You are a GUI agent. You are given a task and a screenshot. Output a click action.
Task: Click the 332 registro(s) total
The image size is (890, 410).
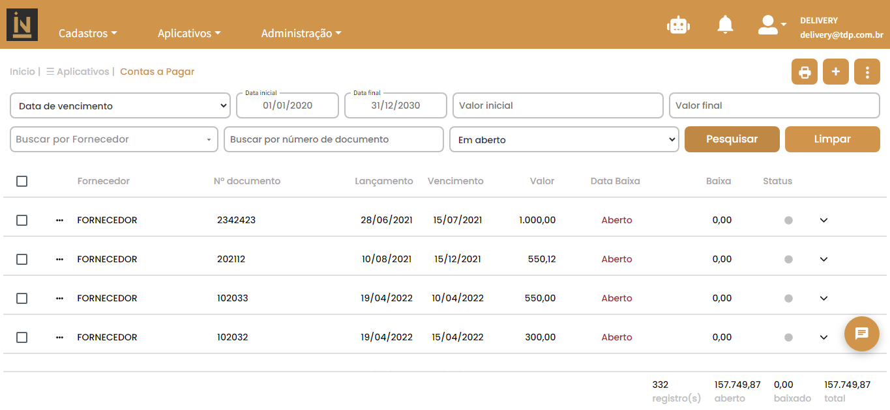(676, 392)
